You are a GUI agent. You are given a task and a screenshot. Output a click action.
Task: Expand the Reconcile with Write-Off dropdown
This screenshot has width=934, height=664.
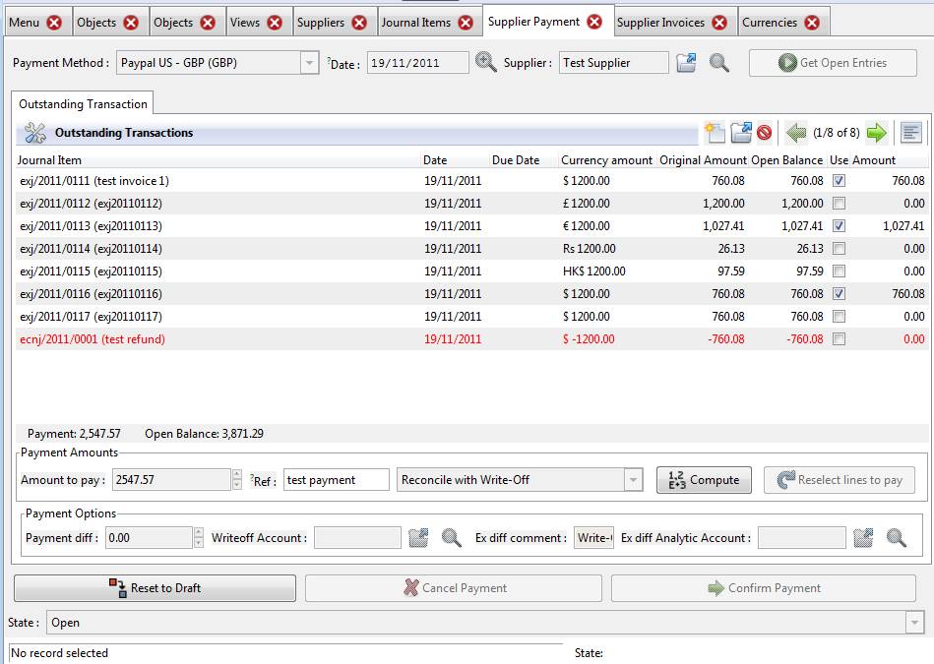click(634, 480)
